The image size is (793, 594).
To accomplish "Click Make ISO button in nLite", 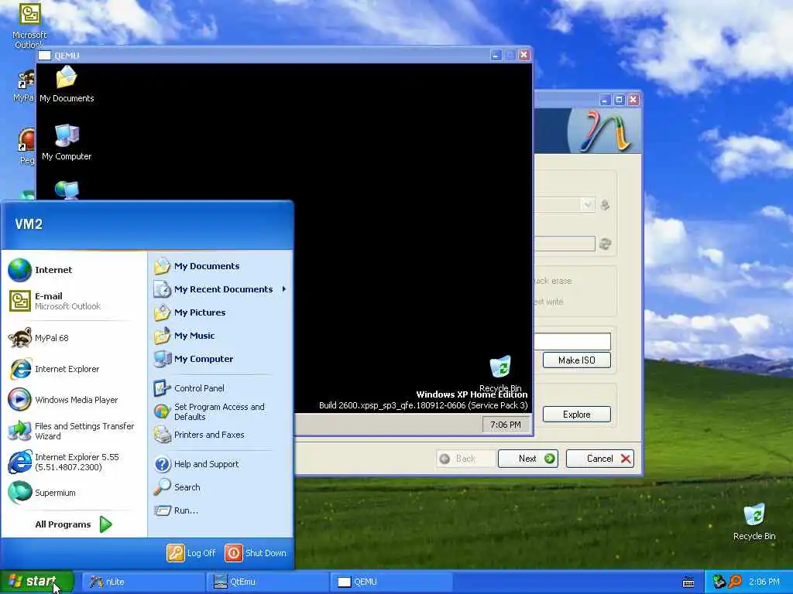I will click(x=576, y=360).
